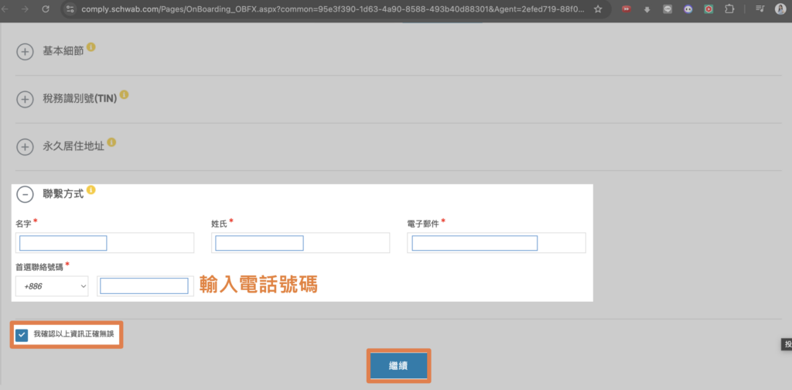View site information icon in address bar
Image resolution: width=792 pixels, height=390 pixels.
coord(70,9)
